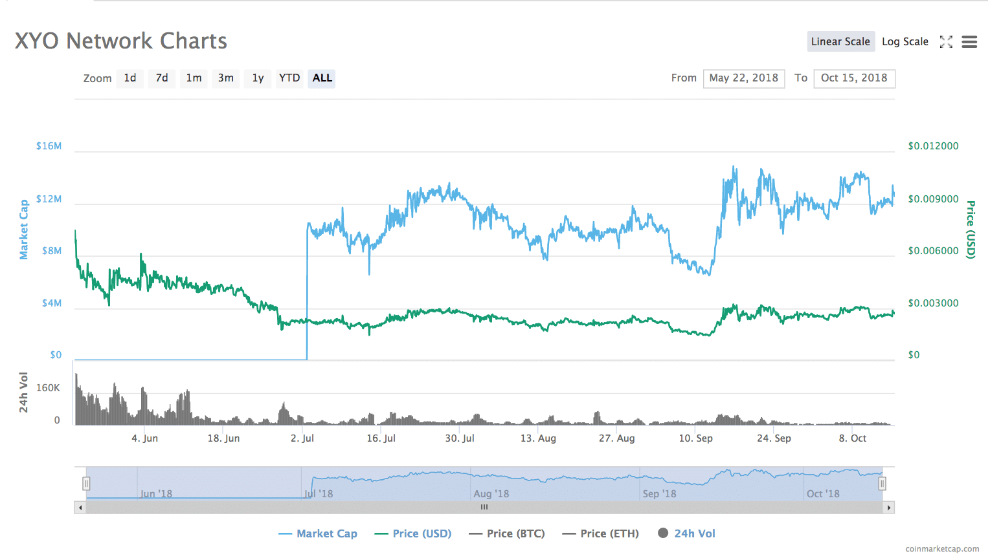This screenshot has width=1001, height=560.
Task: Set zoom to ALL
Action: click(322, 78)
